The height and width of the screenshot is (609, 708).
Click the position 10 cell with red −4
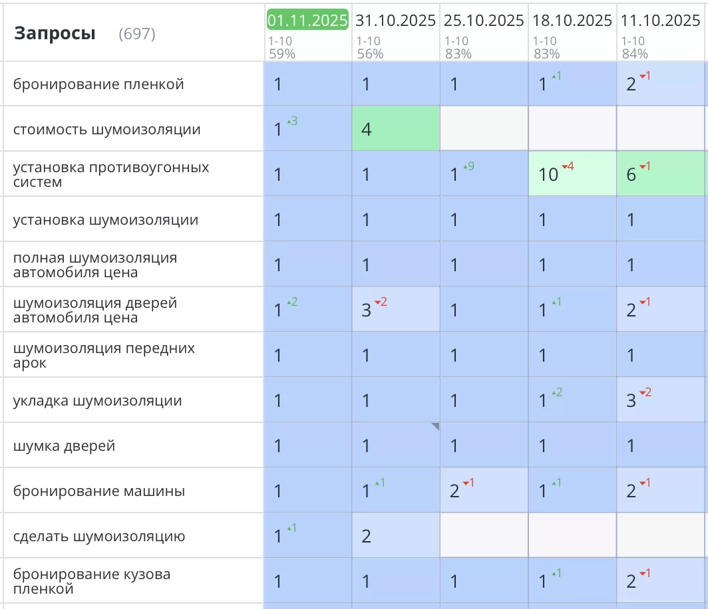[x=572, y=174]
